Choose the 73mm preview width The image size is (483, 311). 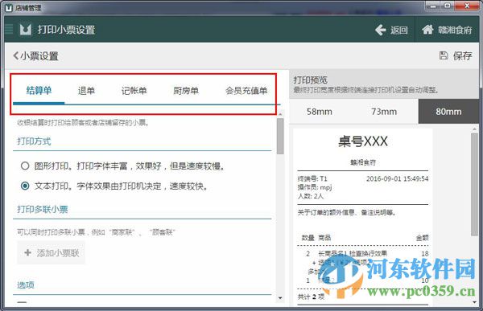pyautogui.click(x=384, y=112)
